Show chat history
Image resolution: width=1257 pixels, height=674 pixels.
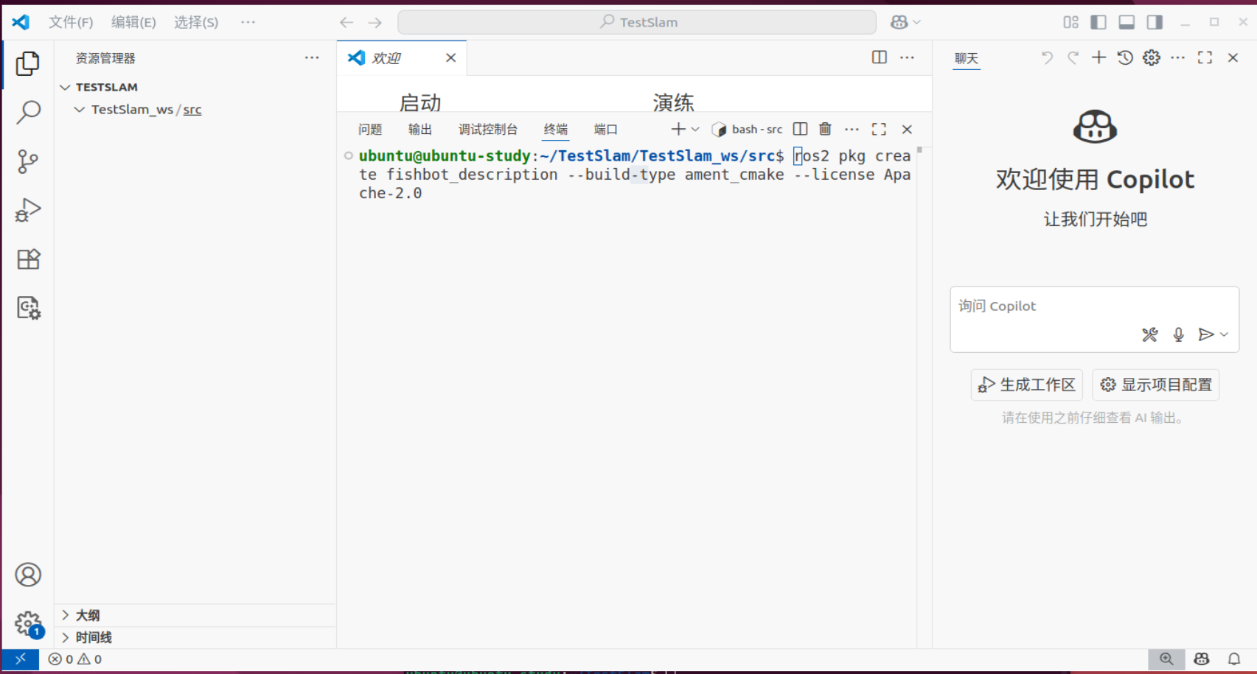pyautogui.click(x=1125, y=57)
